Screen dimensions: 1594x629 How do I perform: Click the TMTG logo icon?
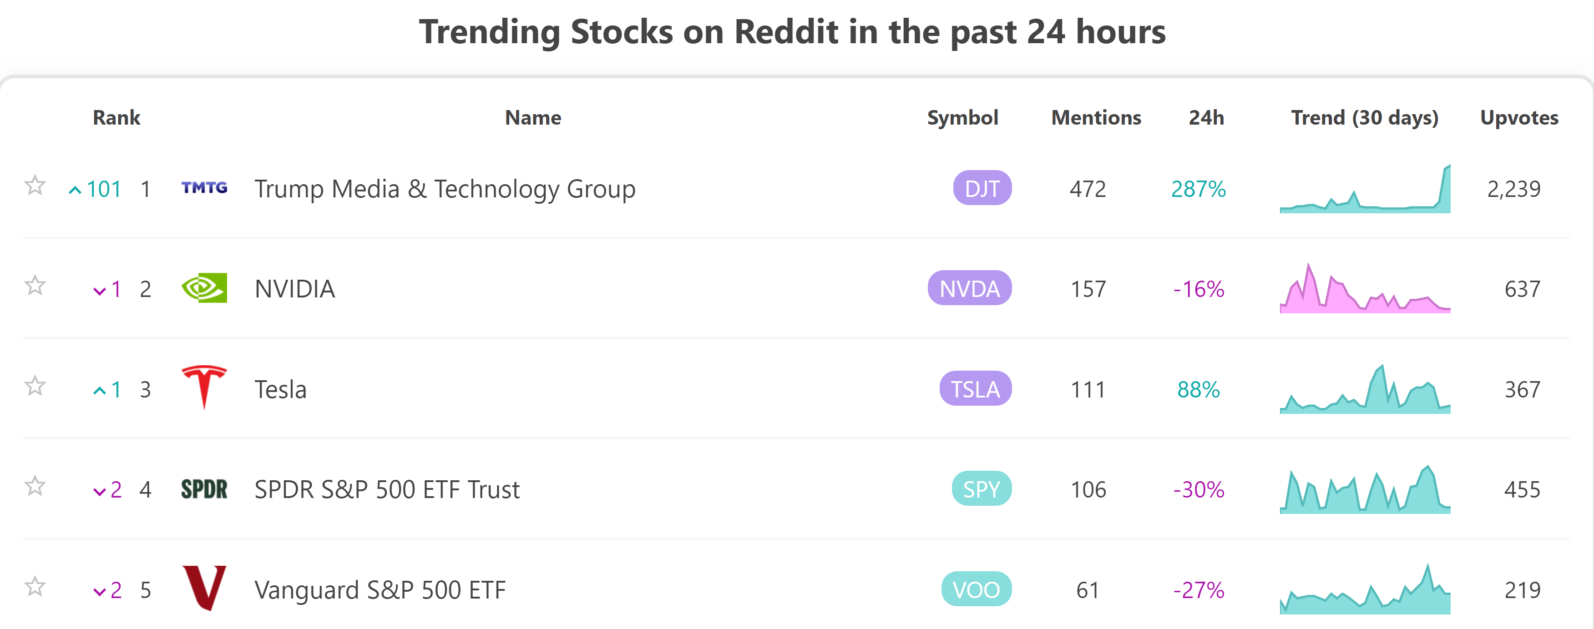point(204,188)
